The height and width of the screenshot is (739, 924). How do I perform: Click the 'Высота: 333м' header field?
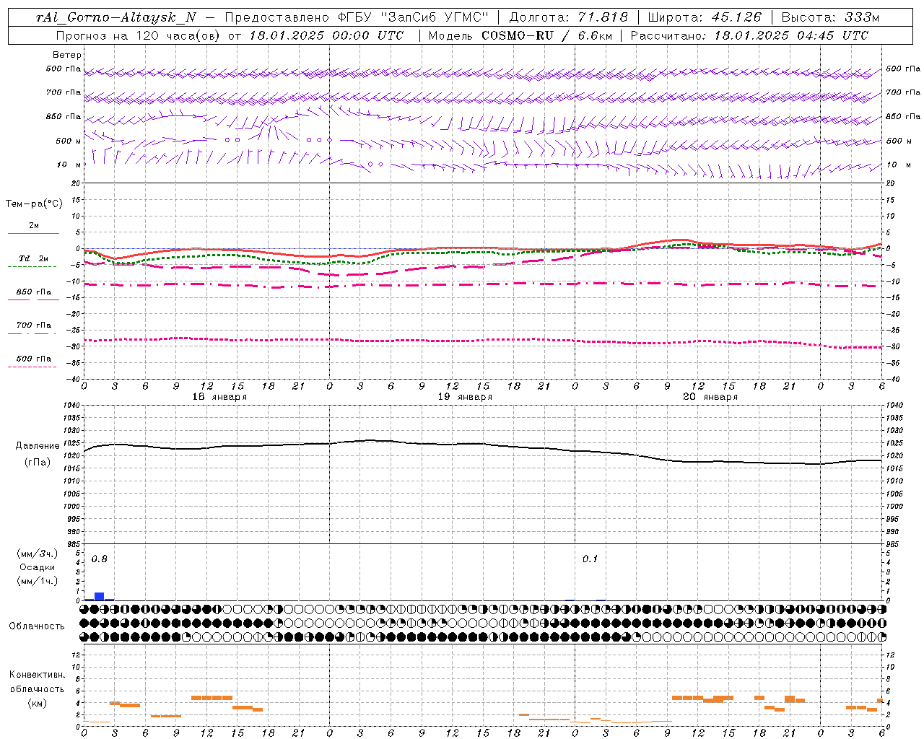tap(830, 18)
